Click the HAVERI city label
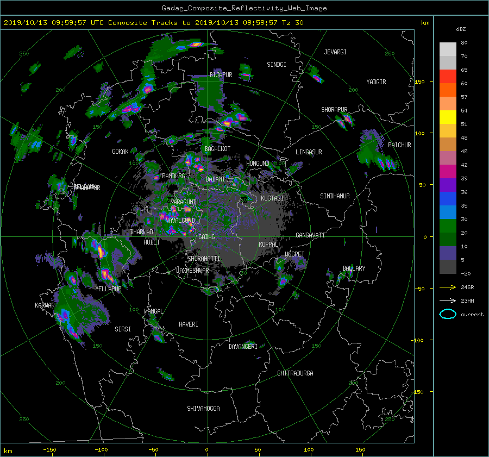489x457 pixels. coord(189,324)
